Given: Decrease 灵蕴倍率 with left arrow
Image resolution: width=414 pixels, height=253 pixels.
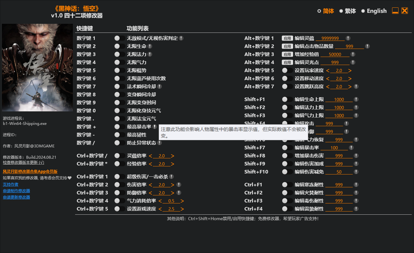Looking at the screenshot, I should click(150, 156).
